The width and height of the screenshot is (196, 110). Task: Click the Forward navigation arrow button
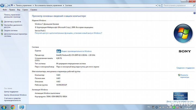coord(6,5)
